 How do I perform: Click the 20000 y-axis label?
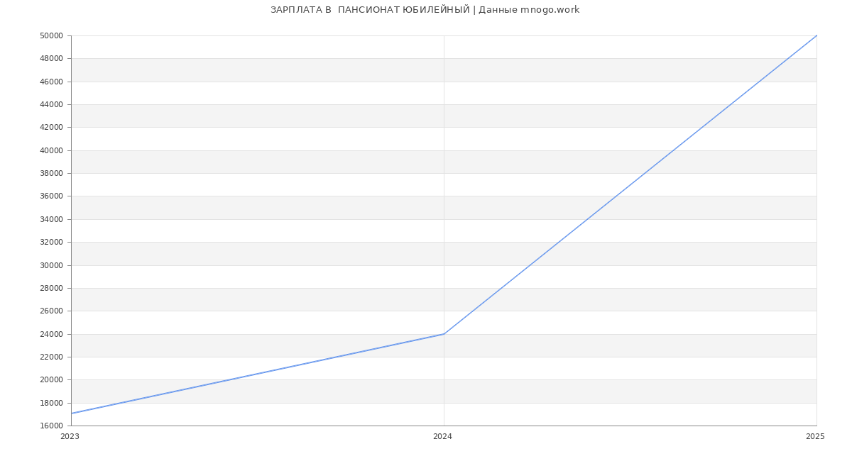pos(51,380)
